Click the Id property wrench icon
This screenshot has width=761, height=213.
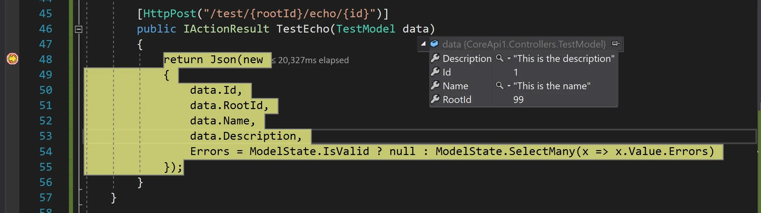pyautogui.click(x=435, y=72)
